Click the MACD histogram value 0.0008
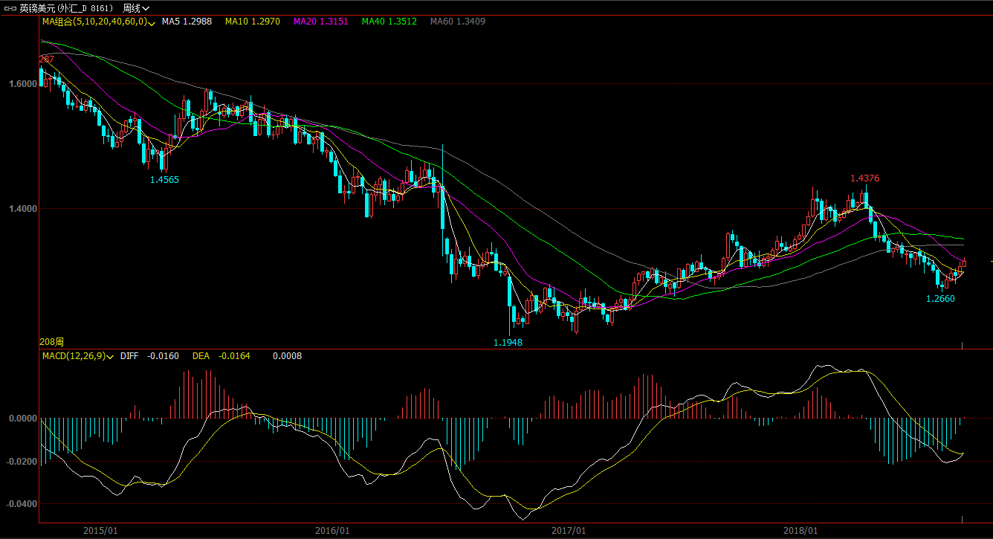Screen dimensions: 993x539 (x=288, y=356)
